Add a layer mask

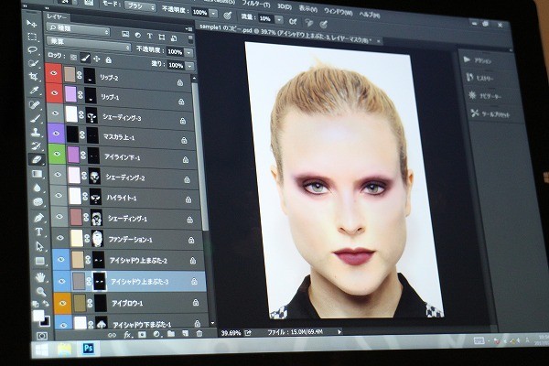pyautogui.click(x=142, y=335)
